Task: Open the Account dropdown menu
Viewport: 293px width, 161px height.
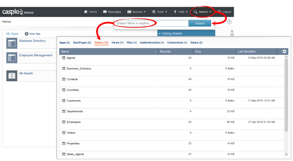Action: 136,12
